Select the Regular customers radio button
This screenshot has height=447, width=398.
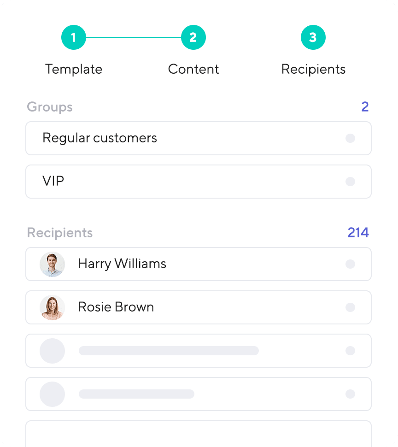(350, 138)
